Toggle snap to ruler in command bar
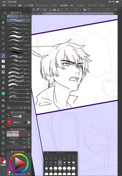Screen dimensions: 122x176 pos(108,10)
